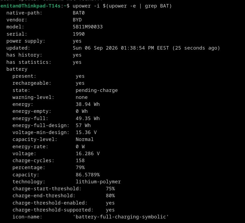Image resolution: width=245 pixels, height=223 pixels.
Task: Click the capacity-level value Normal
Action: (85, 139)
